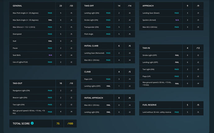This screenshot has width=214, height=133.
Task: Select the TOTAL SCORE label
Action: pyautogui.click(x=21, y=124)
